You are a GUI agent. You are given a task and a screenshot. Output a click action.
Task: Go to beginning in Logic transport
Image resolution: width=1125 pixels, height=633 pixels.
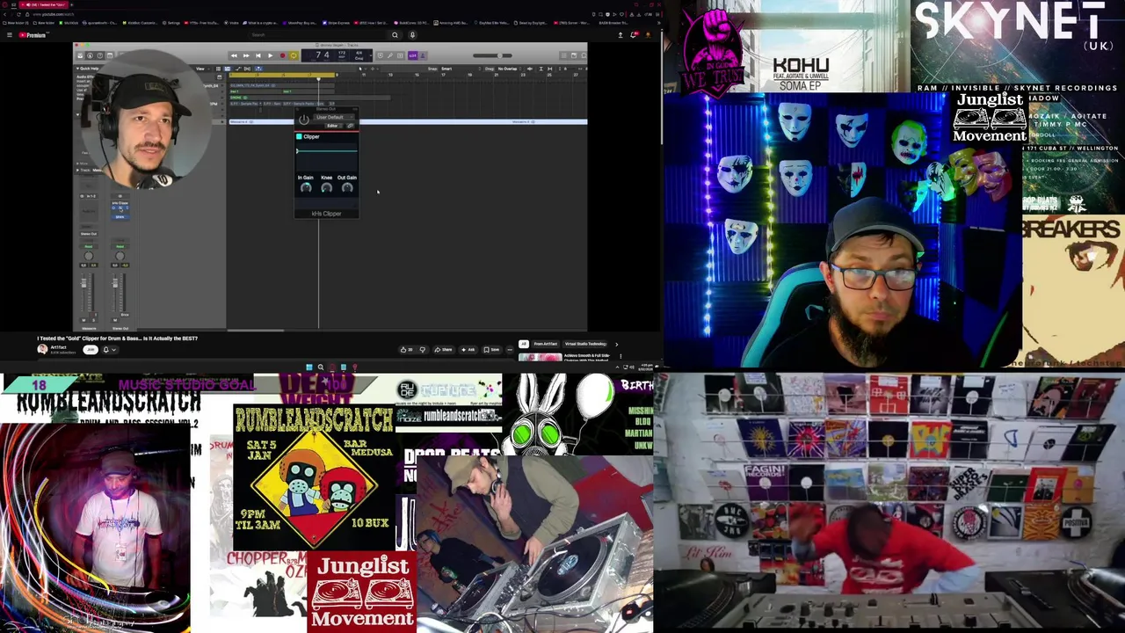click(258, 55)
